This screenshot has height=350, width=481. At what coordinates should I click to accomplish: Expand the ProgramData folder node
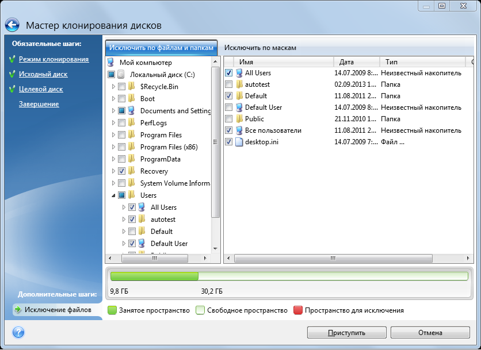113,159
